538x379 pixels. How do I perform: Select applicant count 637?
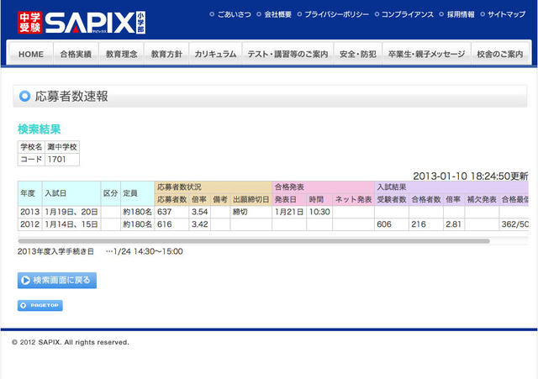tap(171, 212)
